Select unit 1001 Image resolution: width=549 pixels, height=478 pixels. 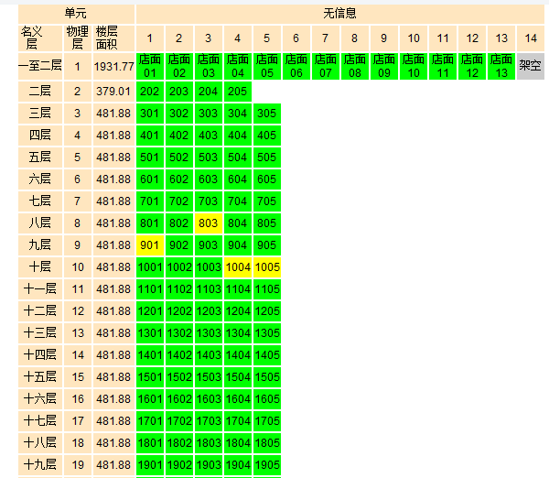tap(150, 267)
